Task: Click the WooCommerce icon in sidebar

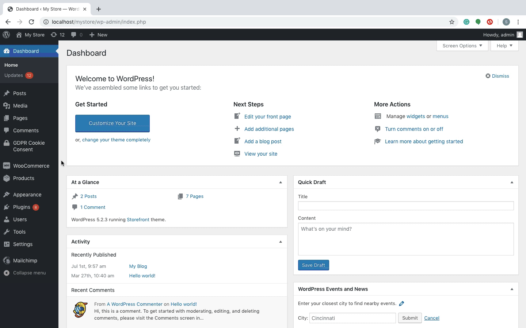Action: [7, 166]
